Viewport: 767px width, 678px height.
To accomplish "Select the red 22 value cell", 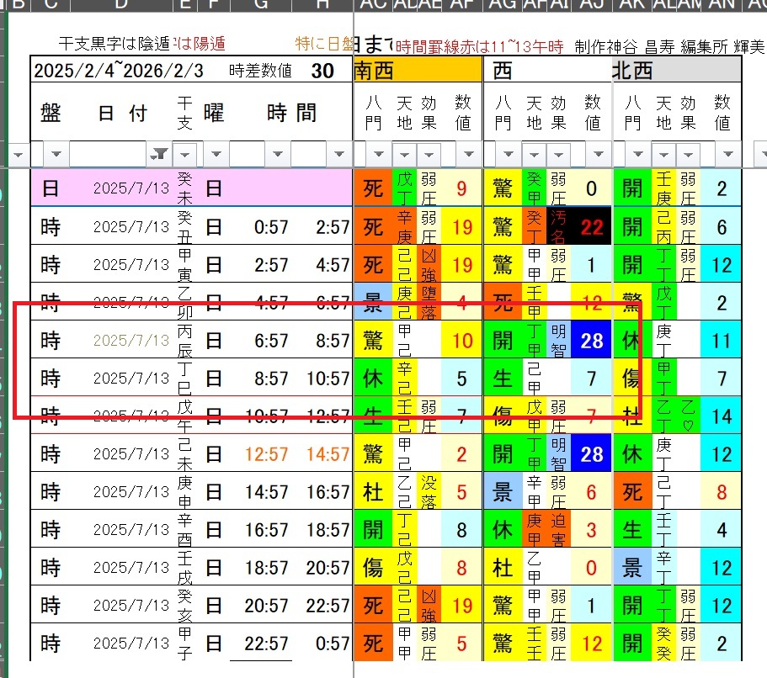I will click(592, 225).
